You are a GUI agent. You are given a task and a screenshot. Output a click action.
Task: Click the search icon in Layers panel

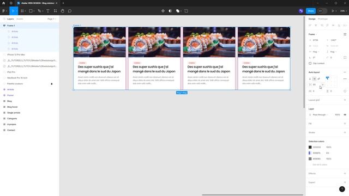[4, 19]
